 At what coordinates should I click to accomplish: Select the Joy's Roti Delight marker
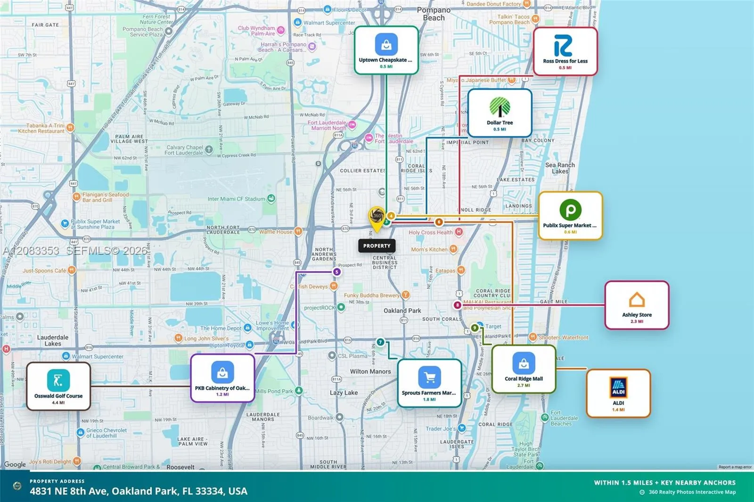[x=77, y=461]
